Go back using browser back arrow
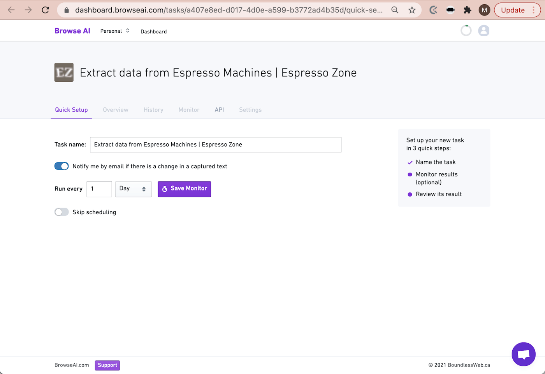Viewport: 545px width, 374px height. pos(11,10)
